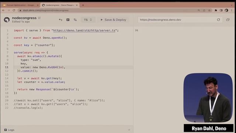Click Save & Deploy button
Screen dimensions: 236x133
coord(113,20)
